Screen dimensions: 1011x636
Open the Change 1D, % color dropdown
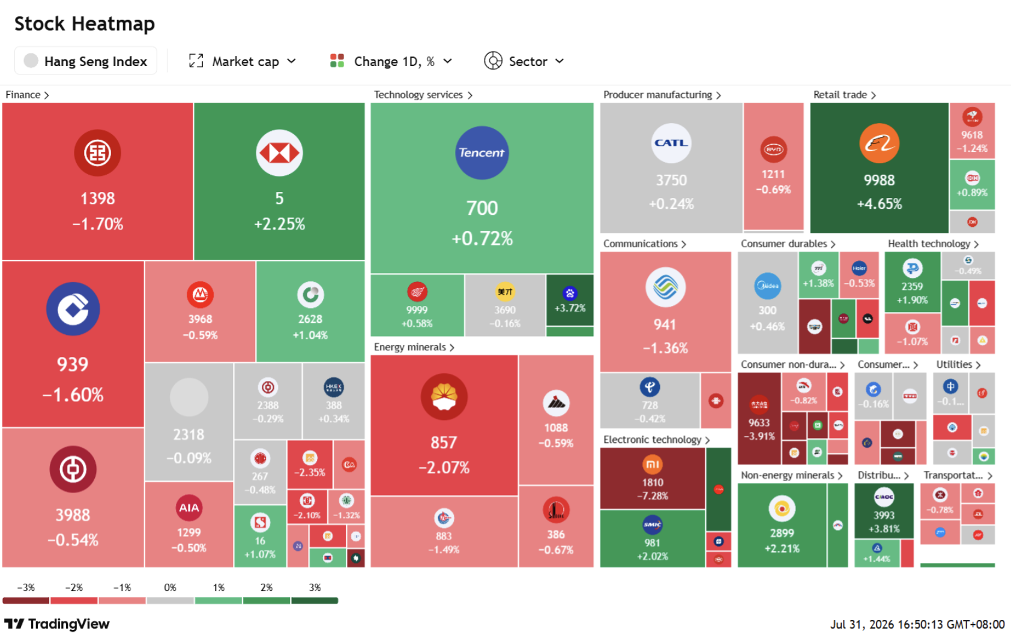pyautogui.click(x=391, y=61)
